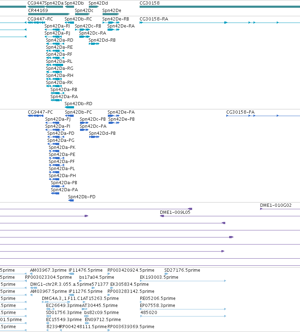Click protein Spn42Dc-PB
Image resolution: width=300 pixels, height=332 pixels.
point(93,119)
